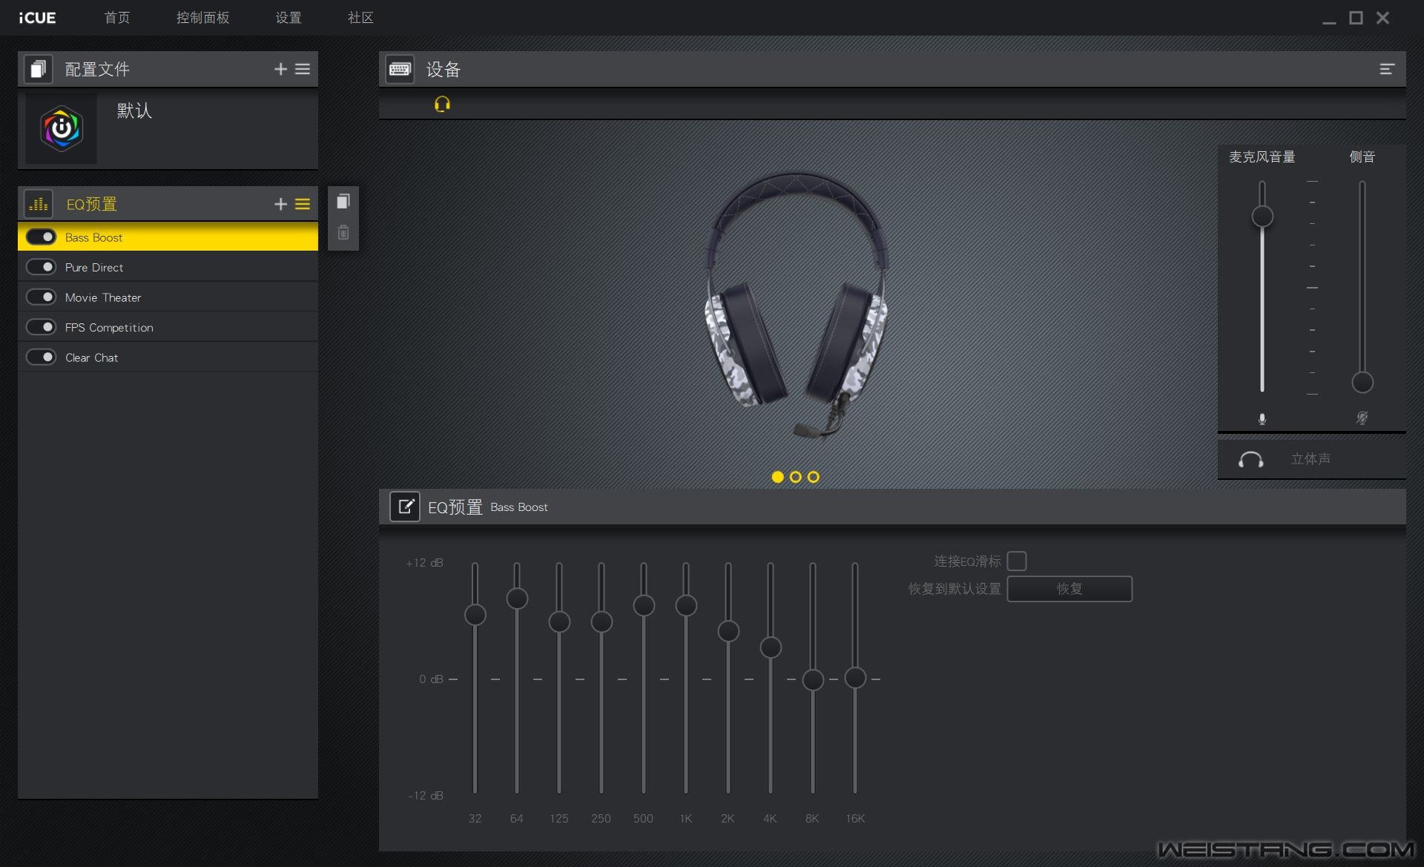Open the 设置 menu
This screenshot has height=867, width=1424.
pyautogui.click(x=289, y=17)
